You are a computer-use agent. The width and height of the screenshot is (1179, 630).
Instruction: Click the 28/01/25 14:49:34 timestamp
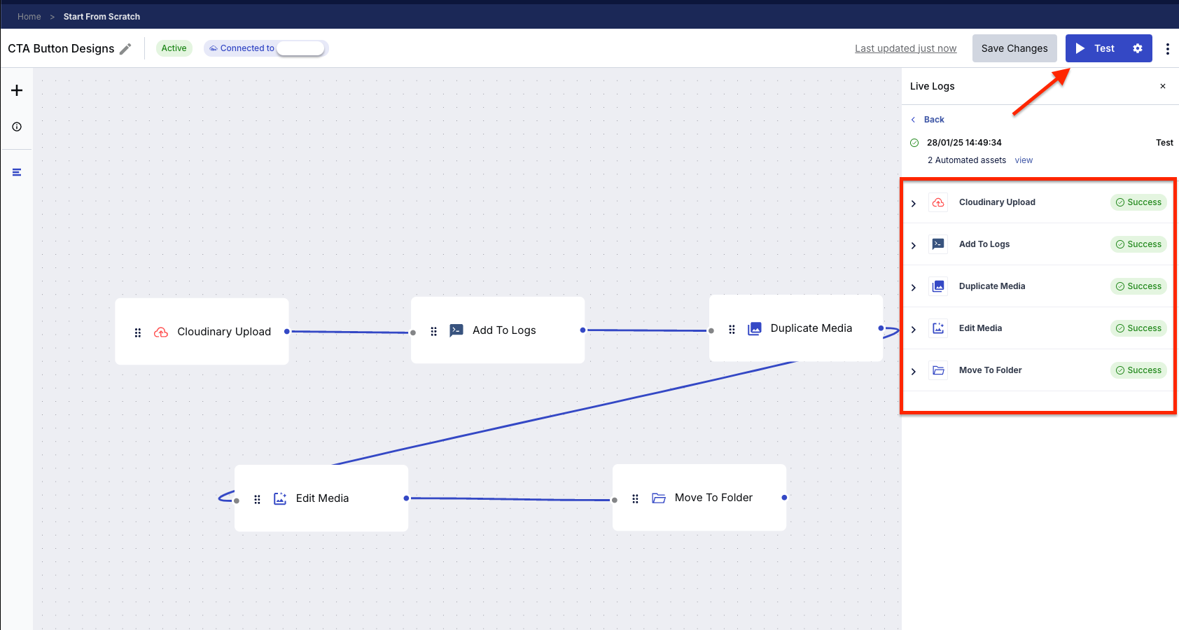(964, 143)
